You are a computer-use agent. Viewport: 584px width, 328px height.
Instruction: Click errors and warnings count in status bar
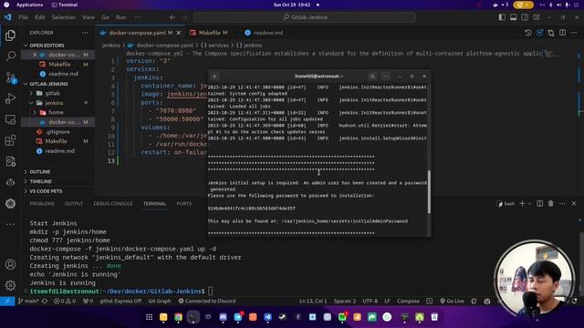click(x=65, y=301)
